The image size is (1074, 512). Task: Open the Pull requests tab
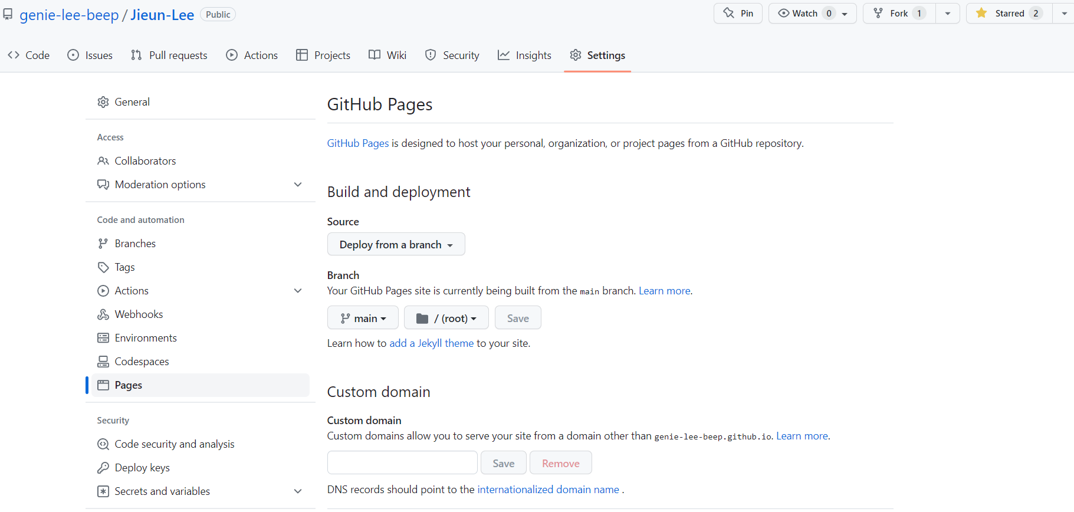click(169, 55)
